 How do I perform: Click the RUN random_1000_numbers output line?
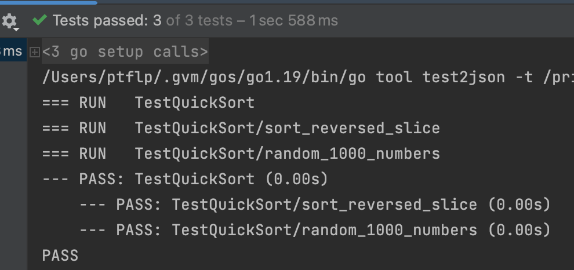point(241,154)
